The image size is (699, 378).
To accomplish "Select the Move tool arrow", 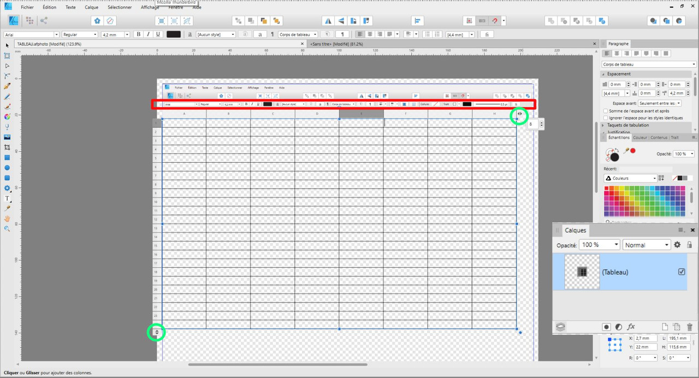I will [x=7, y=45].
